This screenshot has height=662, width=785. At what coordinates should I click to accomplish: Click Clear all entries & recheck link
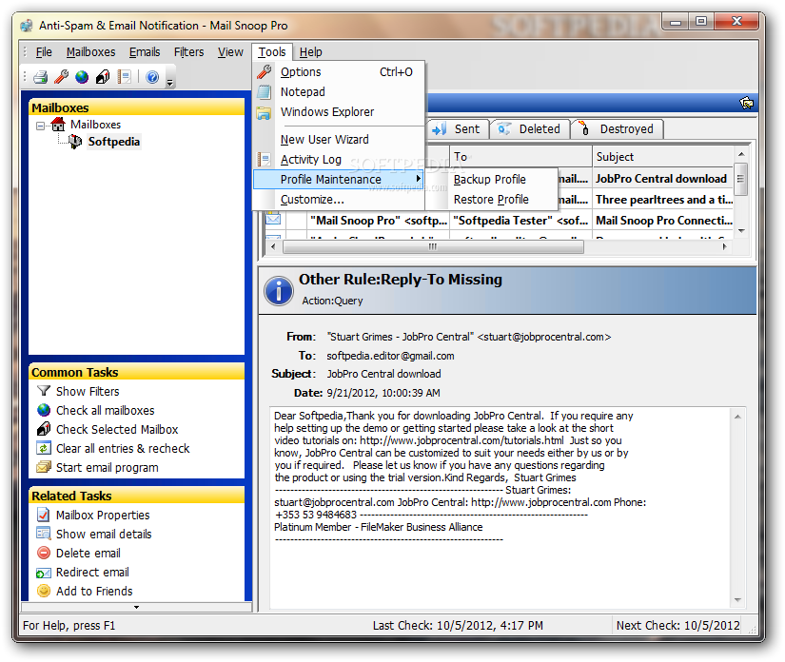123,448
